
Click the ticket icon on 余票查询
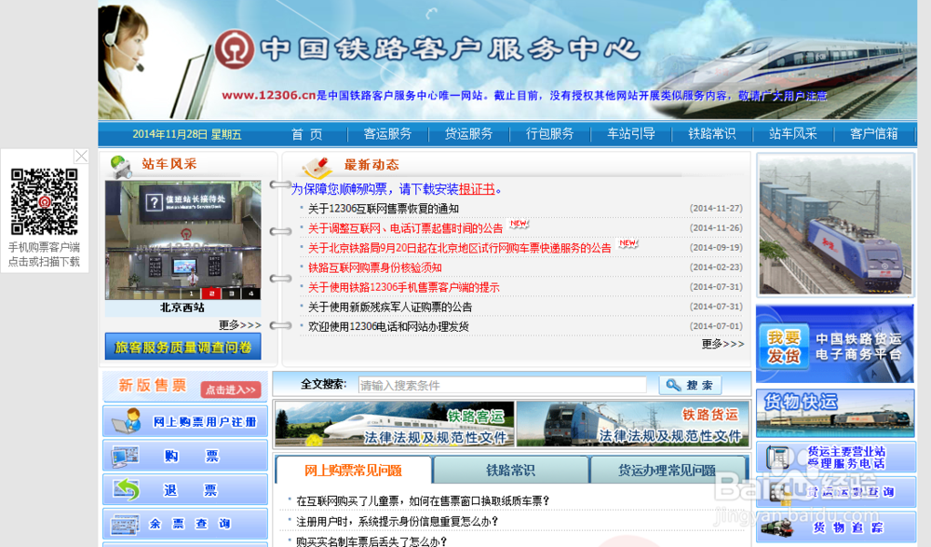click(126, 525)
